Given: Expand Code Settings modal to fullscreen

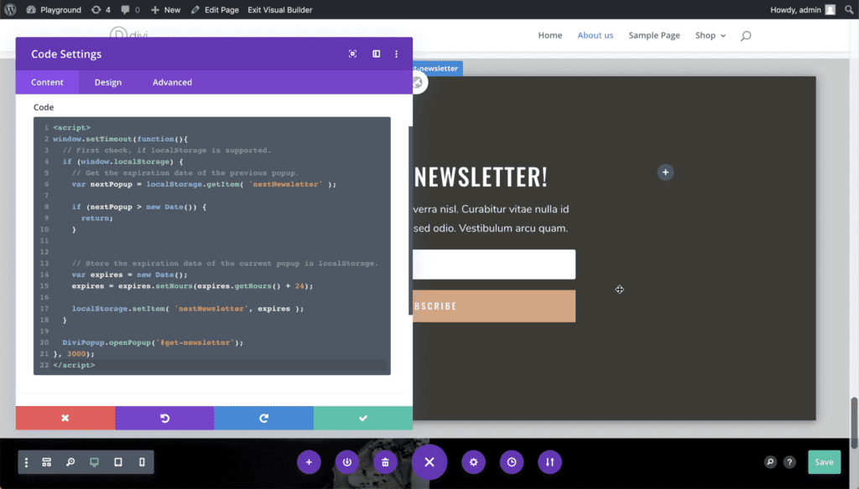Looking at the screenshot, I should 353,54.
